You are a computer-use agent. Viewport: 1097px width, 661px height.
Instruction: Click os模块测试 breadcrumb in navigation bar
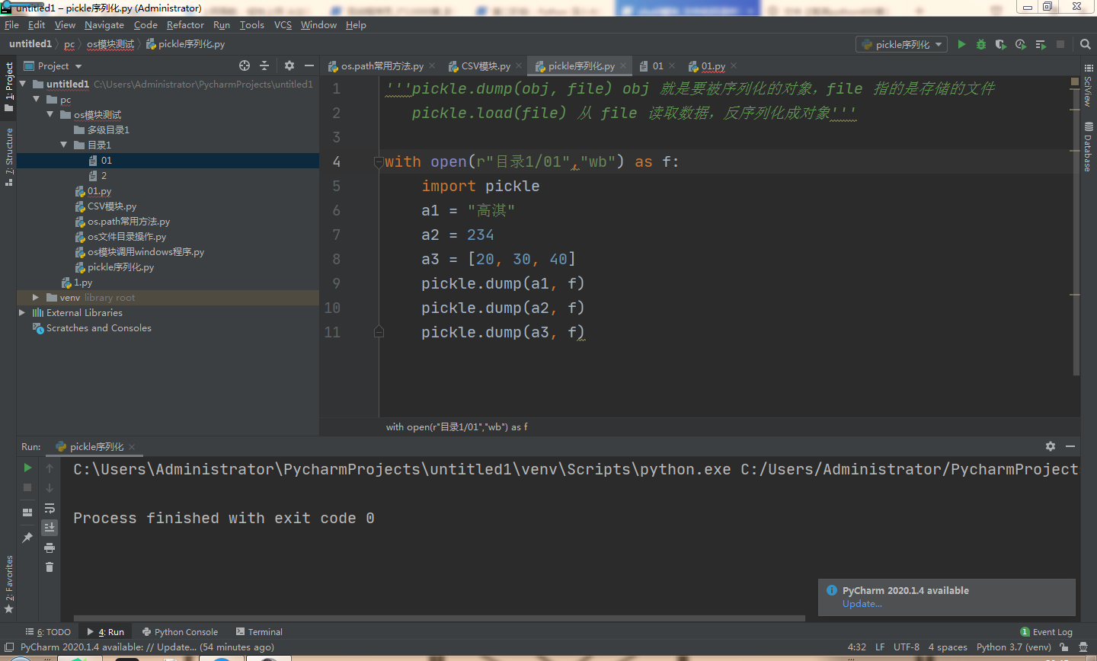[110, 44]
